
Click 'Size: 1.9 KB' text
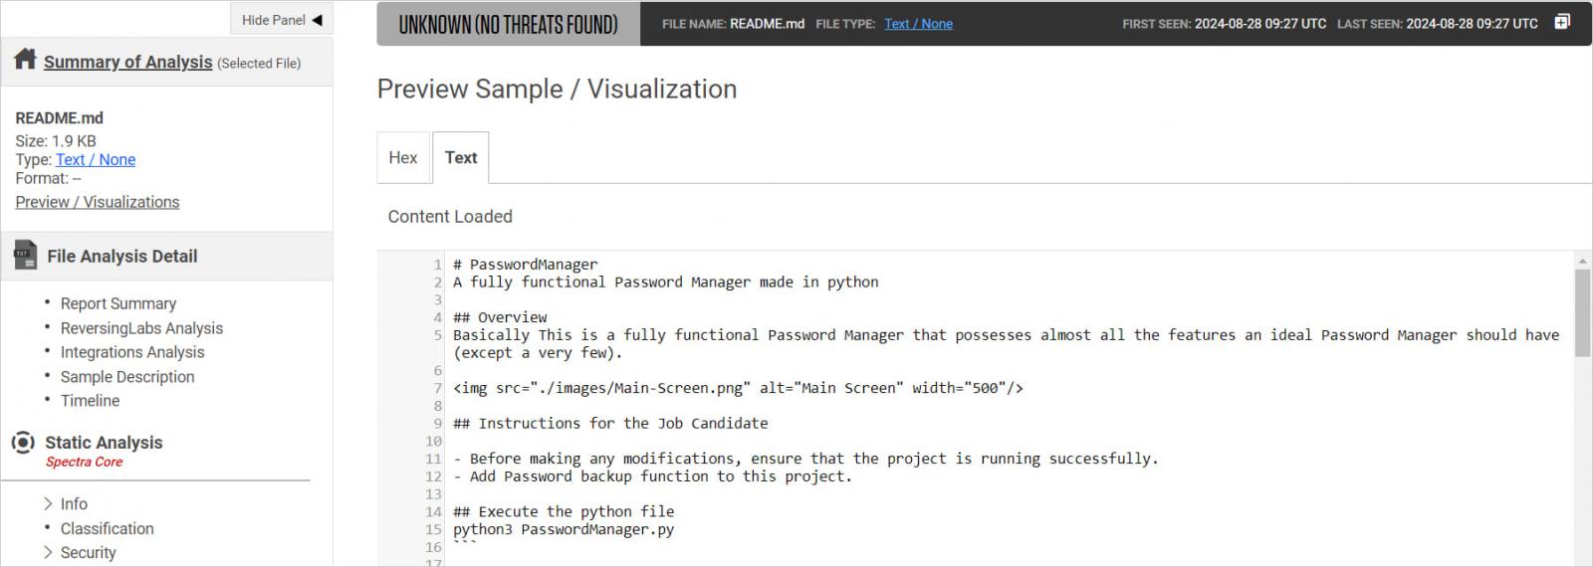click(56, 141)
